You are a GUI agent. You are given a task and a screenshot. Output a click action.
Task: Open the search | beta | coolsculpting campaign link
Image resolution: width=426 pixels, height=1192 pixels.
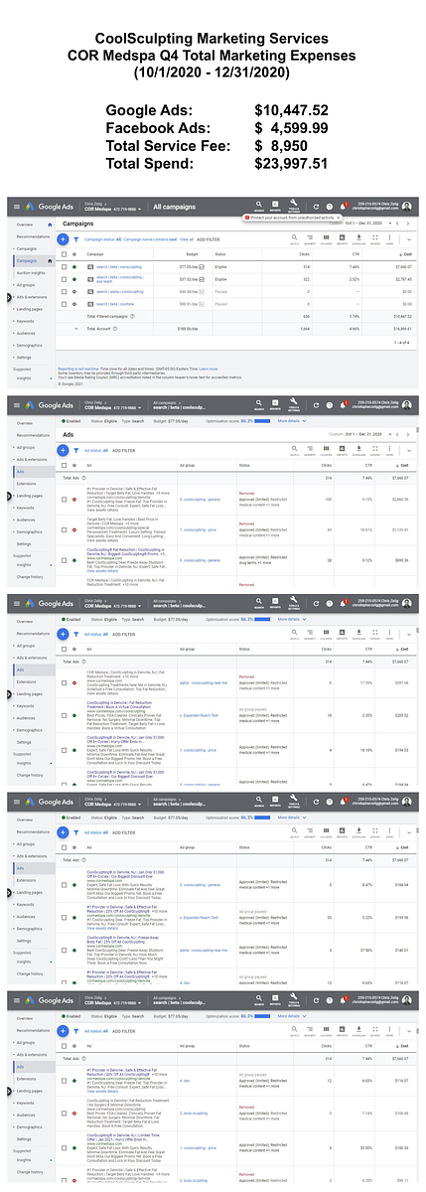(x=119, y=267)
